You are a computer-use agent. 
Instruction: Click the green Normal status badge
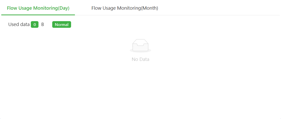tap(62, 25)
